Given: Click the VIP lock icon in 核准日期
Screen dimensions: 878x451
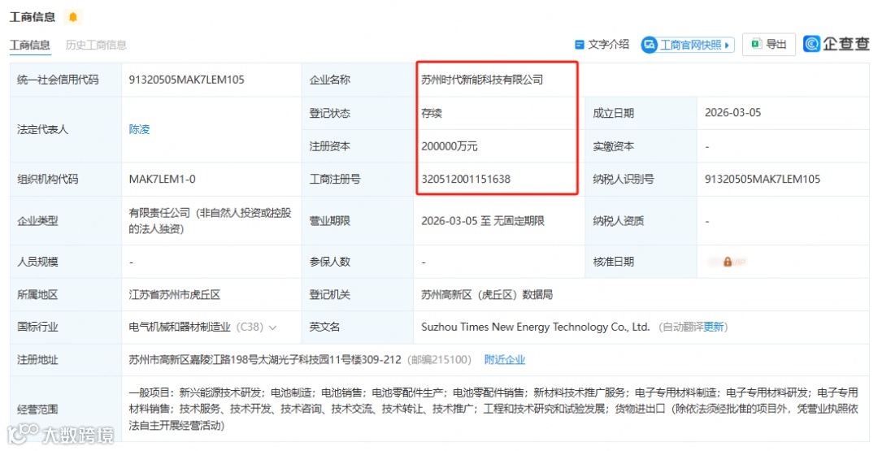Looking at the screenshot, I should pos(728,262).
